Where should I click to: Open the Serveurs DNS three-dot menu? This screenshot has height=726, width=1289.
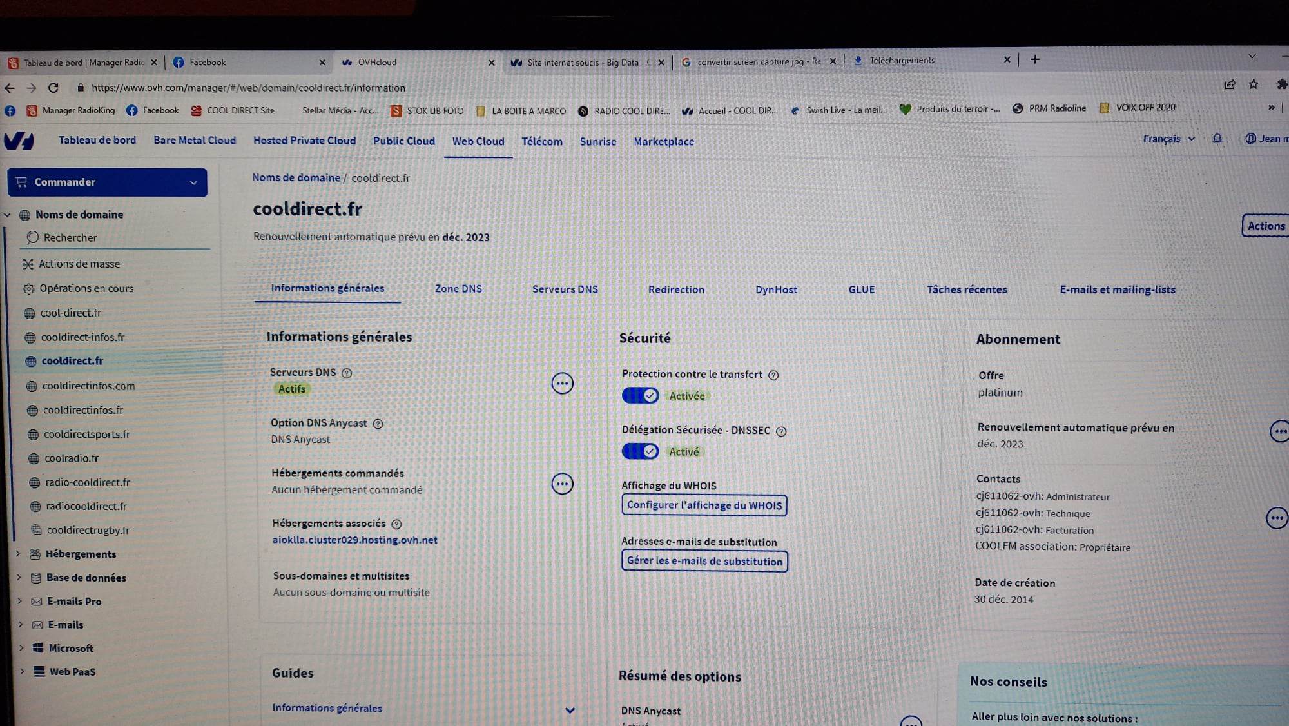(562, 384)
